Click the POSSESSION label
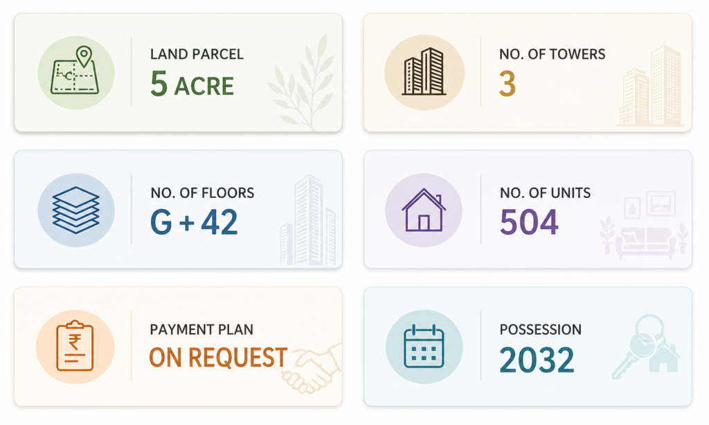The height and width of the screenshot is (425, 709). click(x=540, y=329)
